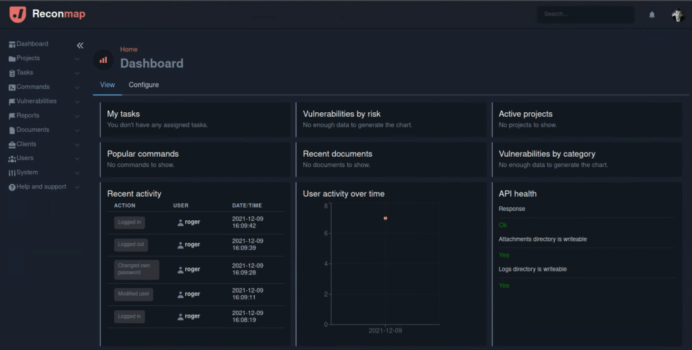Open the user avatar menu
This screenshot has height=350, width=692.
pos(677,15)
